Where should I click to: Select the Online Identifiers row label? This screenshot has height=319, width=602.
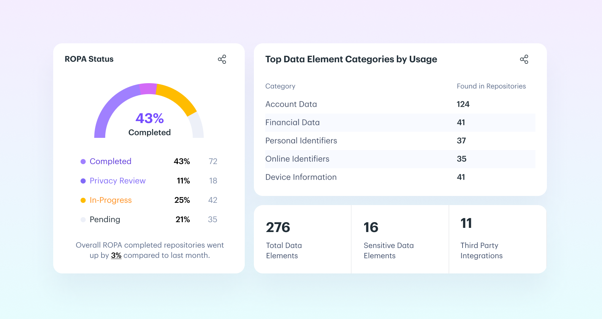(298, 159)
